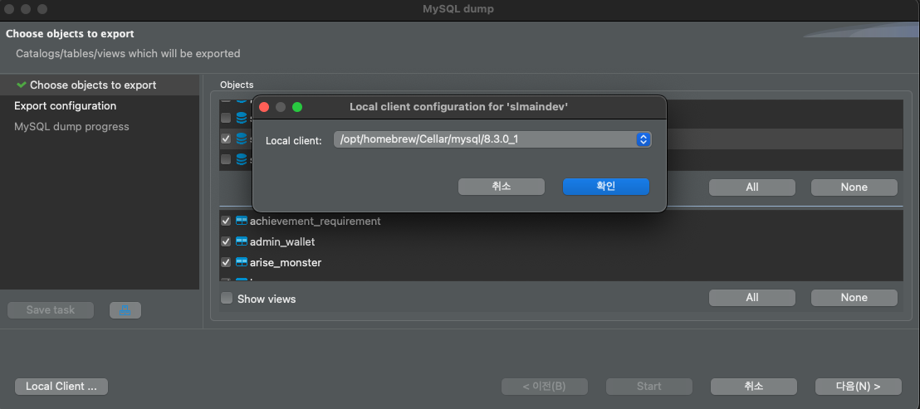The height and width of the screenshot is (409, 920).
Task: Click the achievement_requirement table icon
Action: click(x=241, y=221)
